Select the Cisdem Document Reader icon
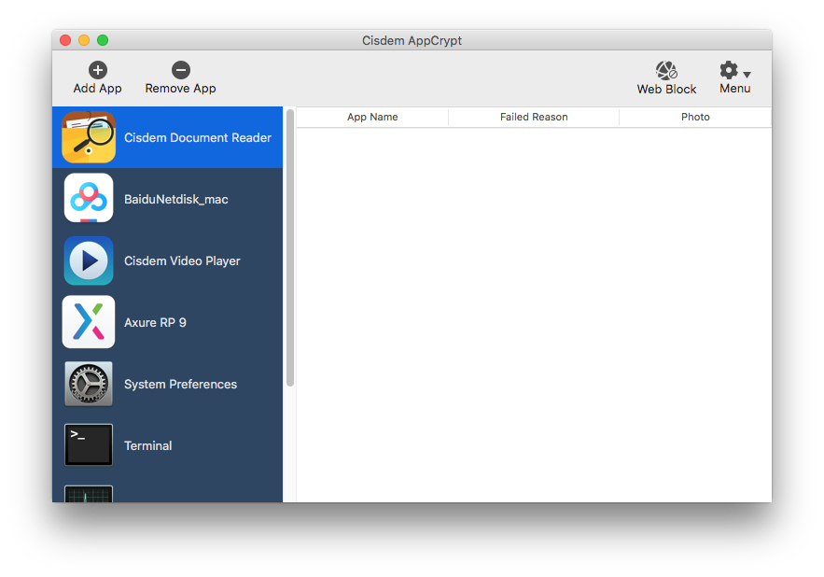Image resolution: width=824 pixels, height=577 pixels. click(89, 137)
